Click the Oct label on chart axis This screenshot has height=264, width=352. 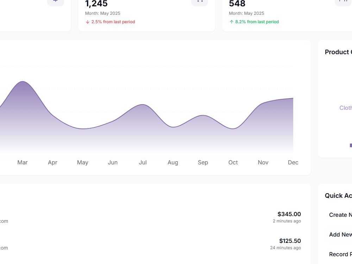tap(233, 162)
